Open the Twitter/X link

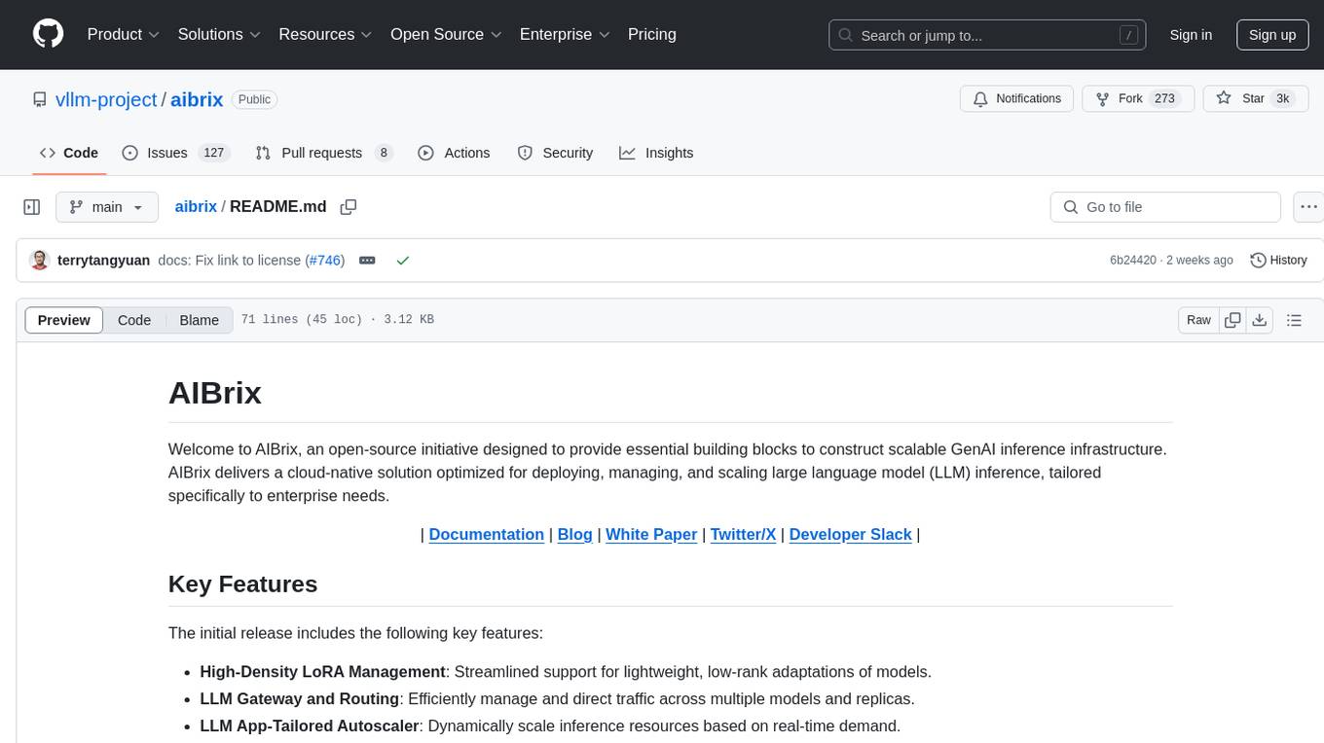click(743, 534)
